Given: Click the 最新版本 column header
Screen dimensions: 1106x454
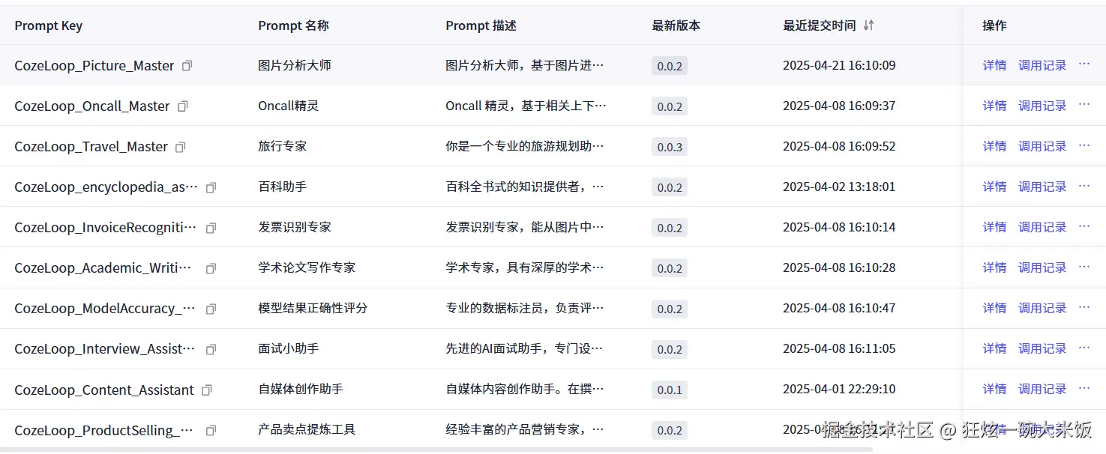Looking at the screenshot, I should 676,25.
